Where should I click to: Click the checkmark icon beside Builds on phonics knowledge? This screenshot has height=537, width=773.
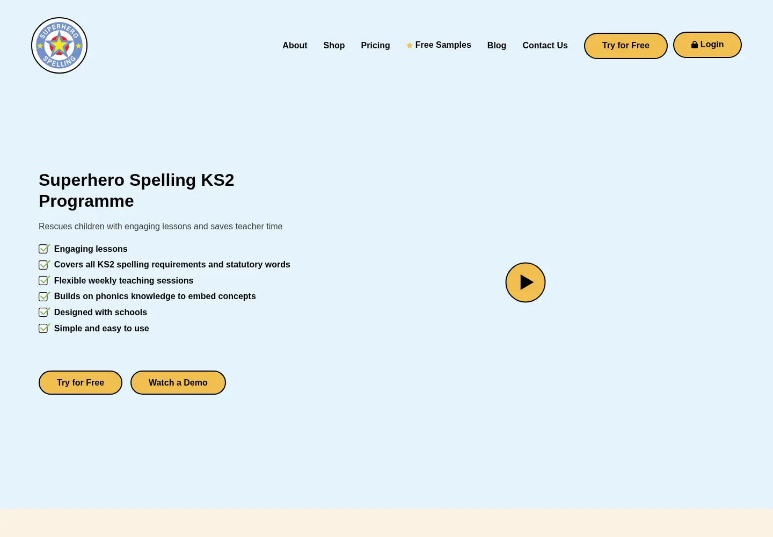coord(45,296)
